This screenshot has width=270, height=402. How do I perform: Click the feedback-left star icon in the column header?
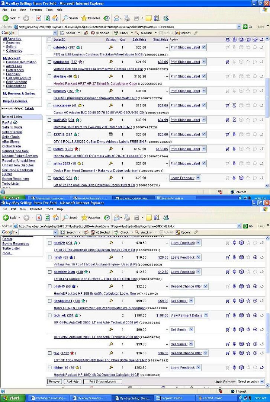pos(248,39)
